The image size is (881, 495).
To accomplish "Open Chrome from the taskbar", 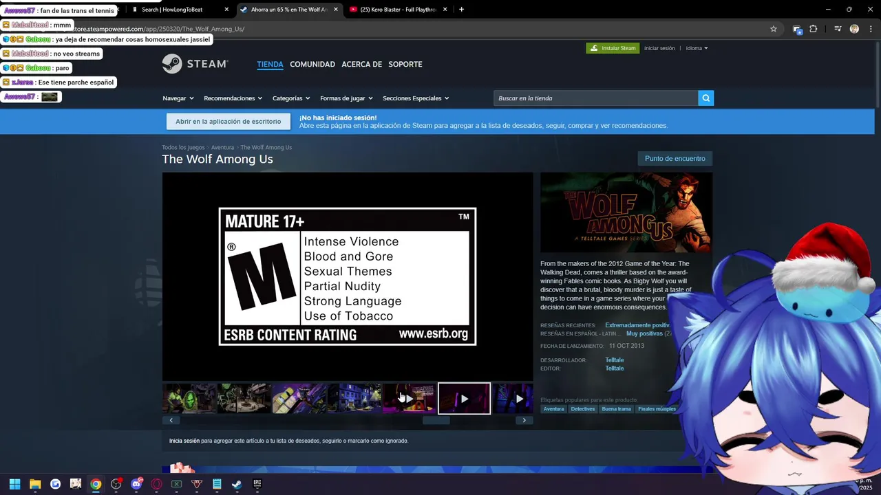I will click(x=96, y=484).
